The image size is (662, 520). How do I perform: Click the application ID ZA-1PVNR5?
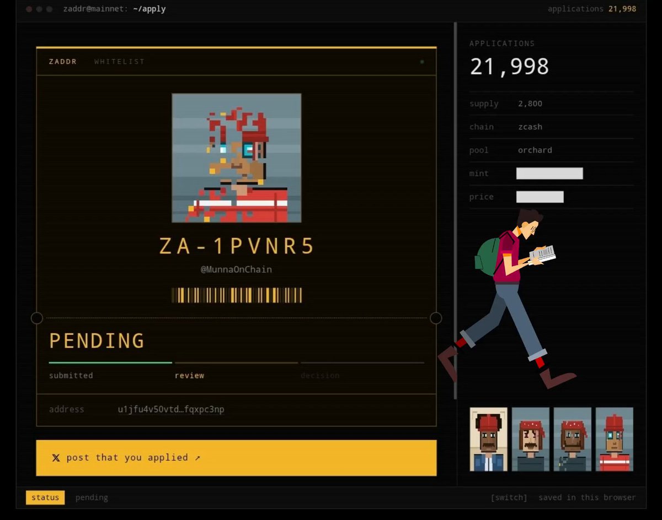coord(237,246)
